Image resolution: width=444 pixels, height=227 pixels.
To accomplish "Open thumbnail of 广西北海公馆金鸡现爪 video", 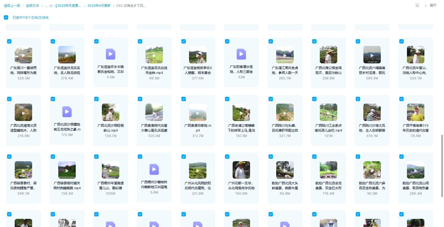I will pyautogui.click(x=329, y=55).
